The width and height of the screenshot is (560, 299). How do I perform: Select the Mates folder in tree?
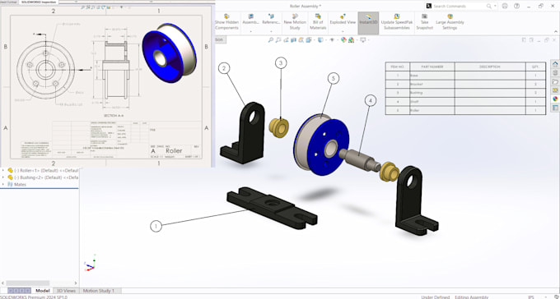16,184
